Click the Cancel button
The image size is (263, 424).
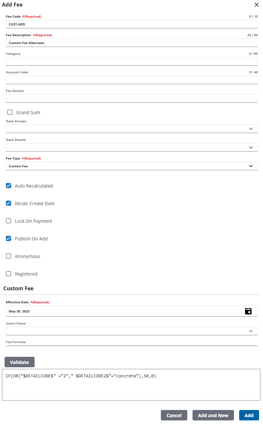(174, 415)
